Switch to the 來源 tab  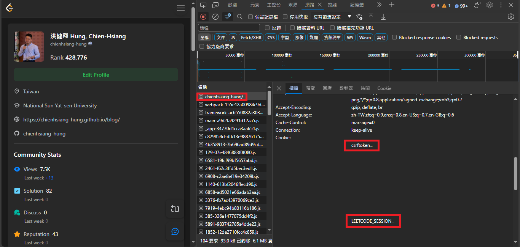point(293,5)
